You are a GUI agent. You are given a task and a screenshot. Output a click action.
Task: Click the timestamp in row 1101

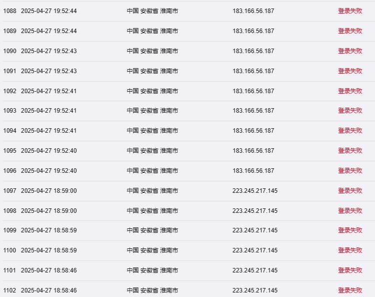(x=49, y=270)
